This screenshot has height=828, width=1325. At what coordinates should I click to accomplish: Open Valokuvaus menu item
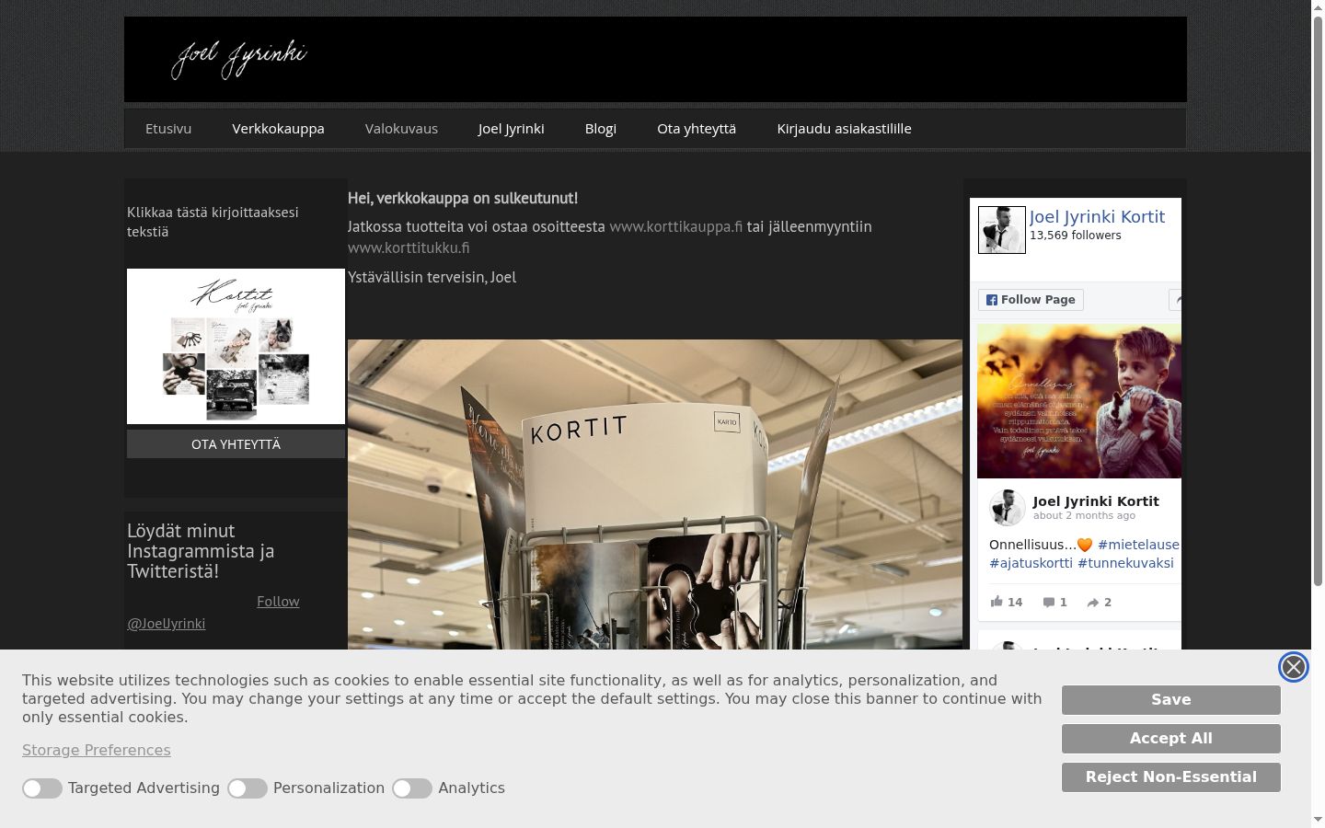(401, 129)
